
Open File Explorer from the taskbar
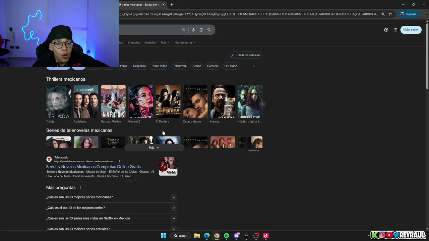[197, 236]
